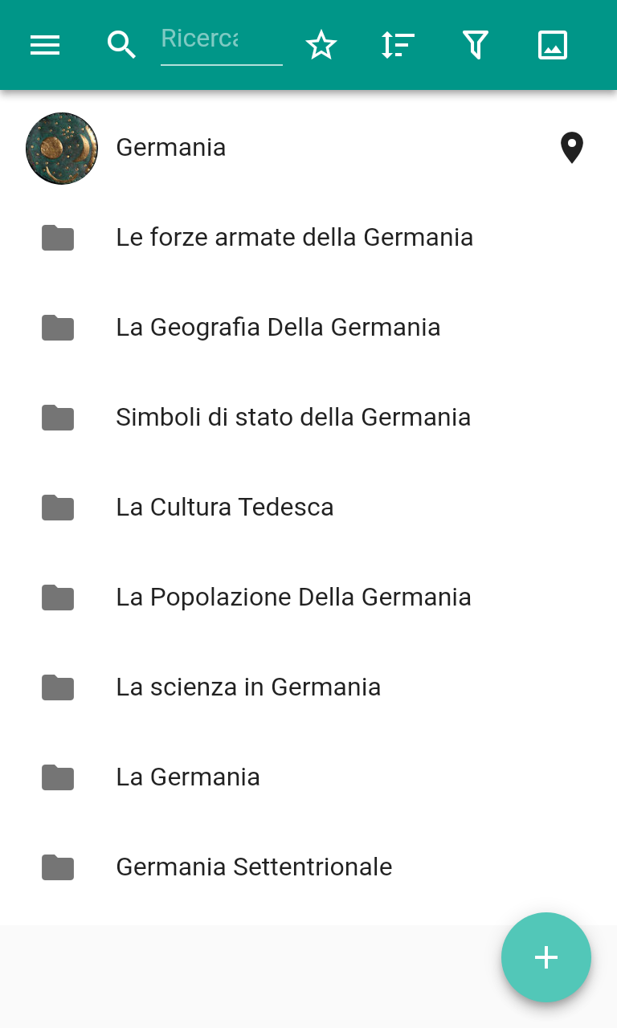Click folder icon beside Germania Settentrionale
The height and width of the screenshot is (1028, 617).
[58, 867]
